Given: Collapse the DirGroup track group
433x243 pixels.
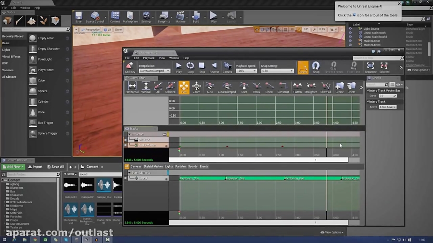Looking at the screenshot, I should point(129,134).
